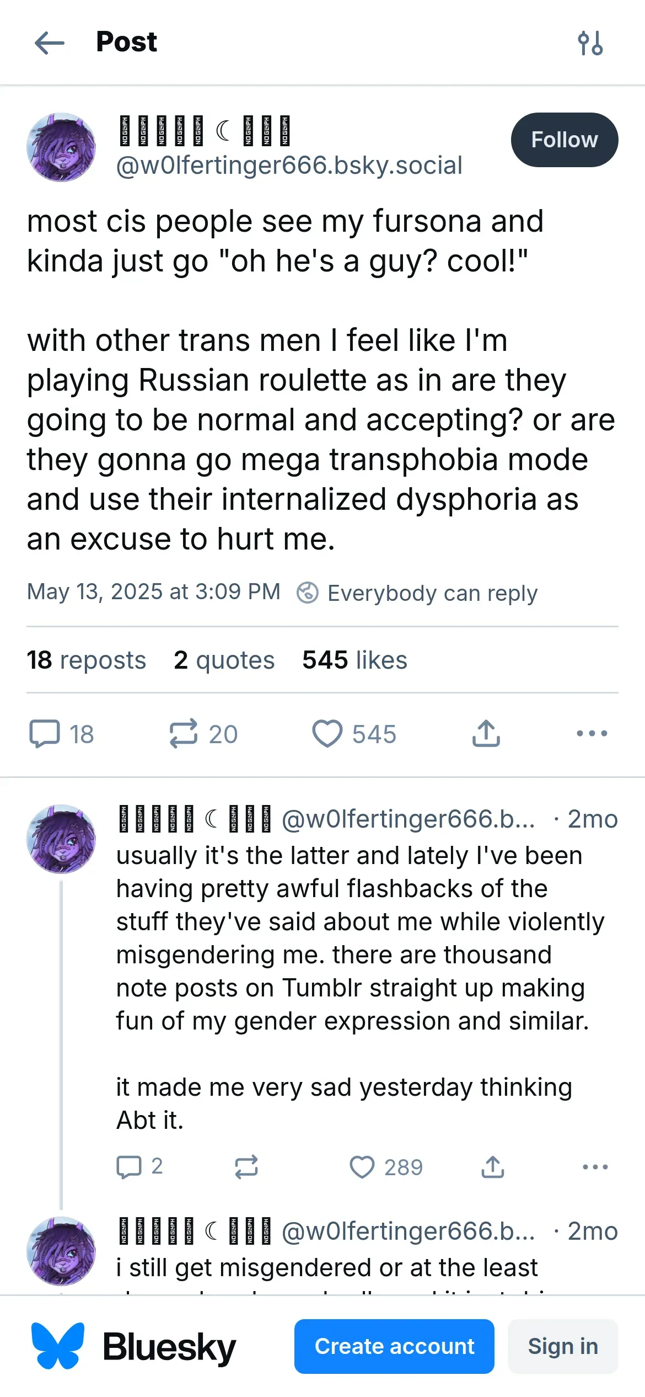Click the Create account button

(394, 1346)
